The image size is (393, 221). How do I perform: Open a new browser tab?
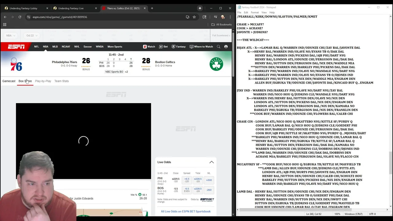pos(152,8)
